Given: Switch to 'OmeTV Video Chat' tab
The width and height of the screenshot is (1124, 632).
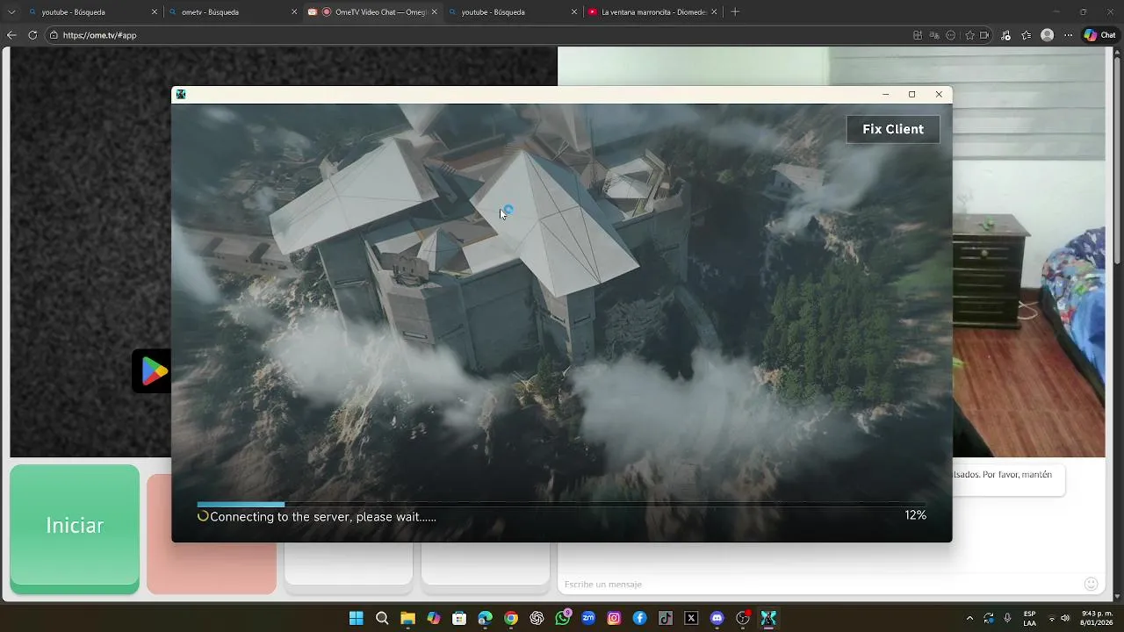Looking at the screenshot, I should [373, 12].
